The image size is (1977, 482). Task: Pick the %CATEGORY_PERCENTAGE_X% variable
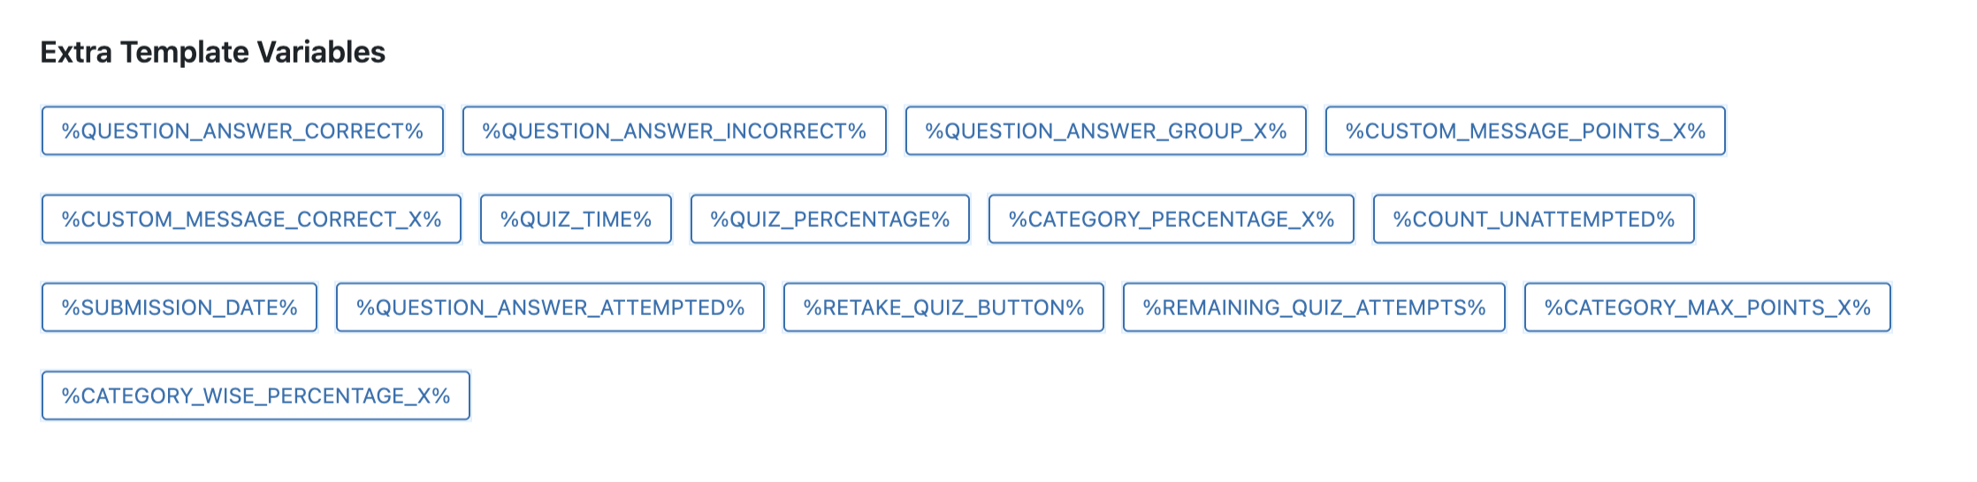1171,220
